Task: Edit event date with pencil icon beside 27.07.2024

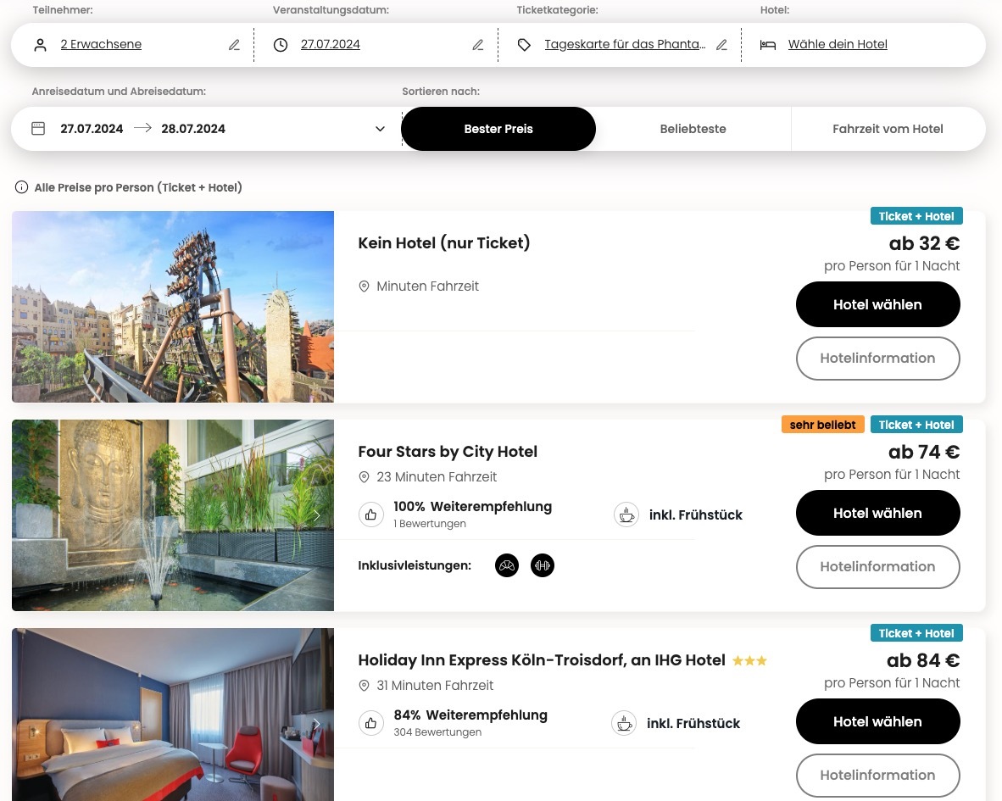Action: (477, 45)
